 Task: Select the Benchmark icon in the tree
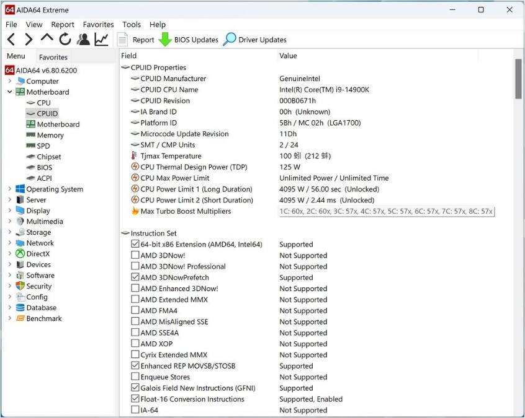tap(20, 318)
